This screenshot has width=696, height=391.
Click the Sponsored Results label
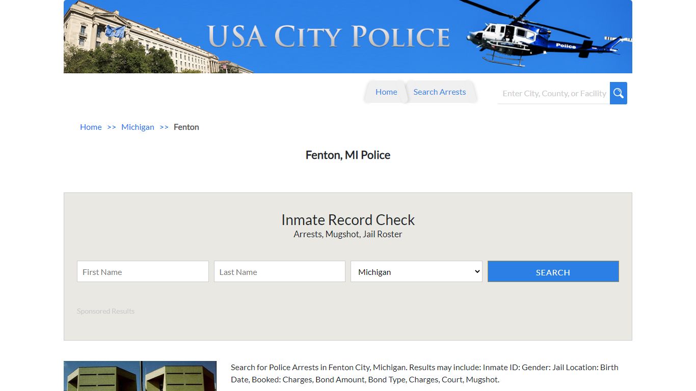[x=105, y=311]
